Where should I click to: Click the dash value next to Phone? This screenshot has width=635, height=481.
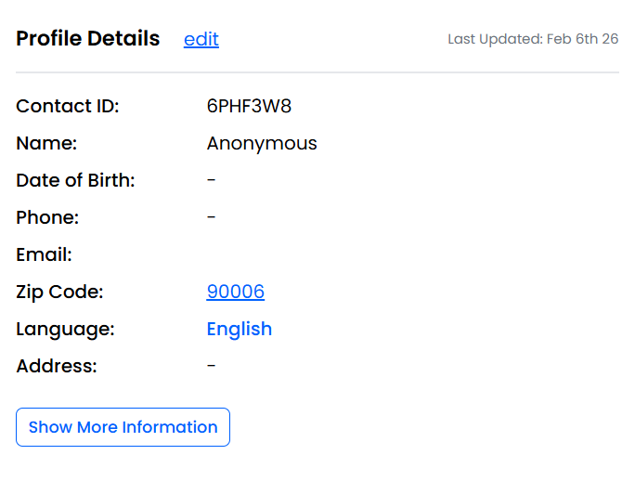(212, 217)
